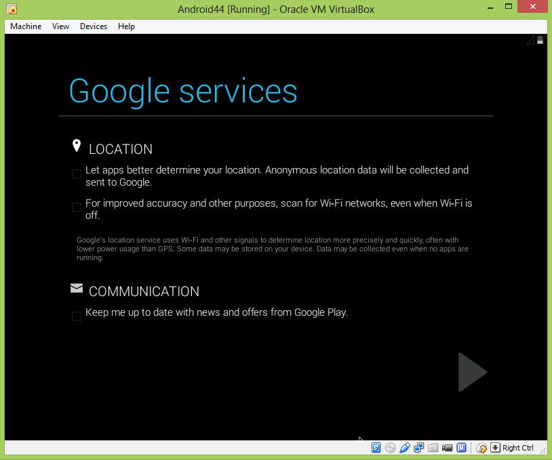Click the next arrow to continue setup

[x=473, y=372]
